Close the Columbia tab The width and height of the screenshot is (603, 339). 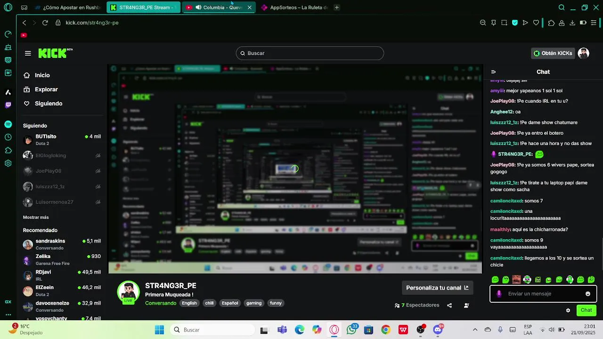(249, 8)
